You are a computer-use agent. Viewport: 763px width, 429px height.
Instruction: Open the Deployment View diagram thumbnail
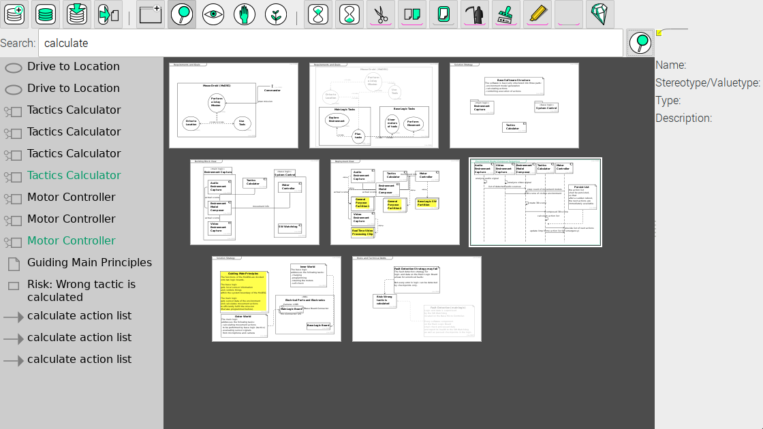click(395, 202)
